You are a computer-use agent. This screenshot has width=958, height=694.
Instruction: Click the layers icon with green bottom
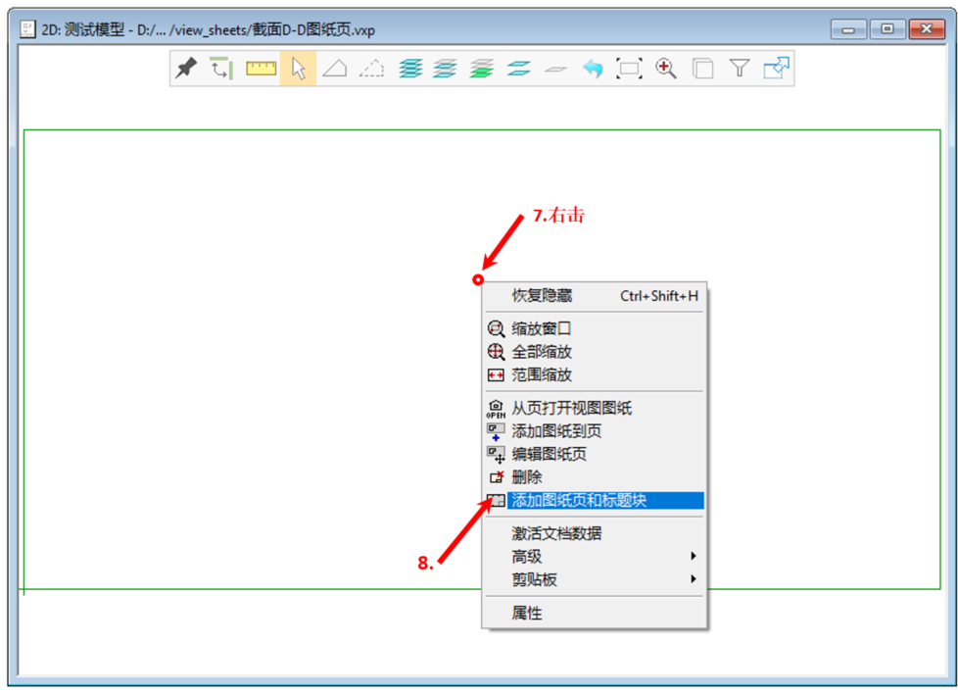[482, 68]
